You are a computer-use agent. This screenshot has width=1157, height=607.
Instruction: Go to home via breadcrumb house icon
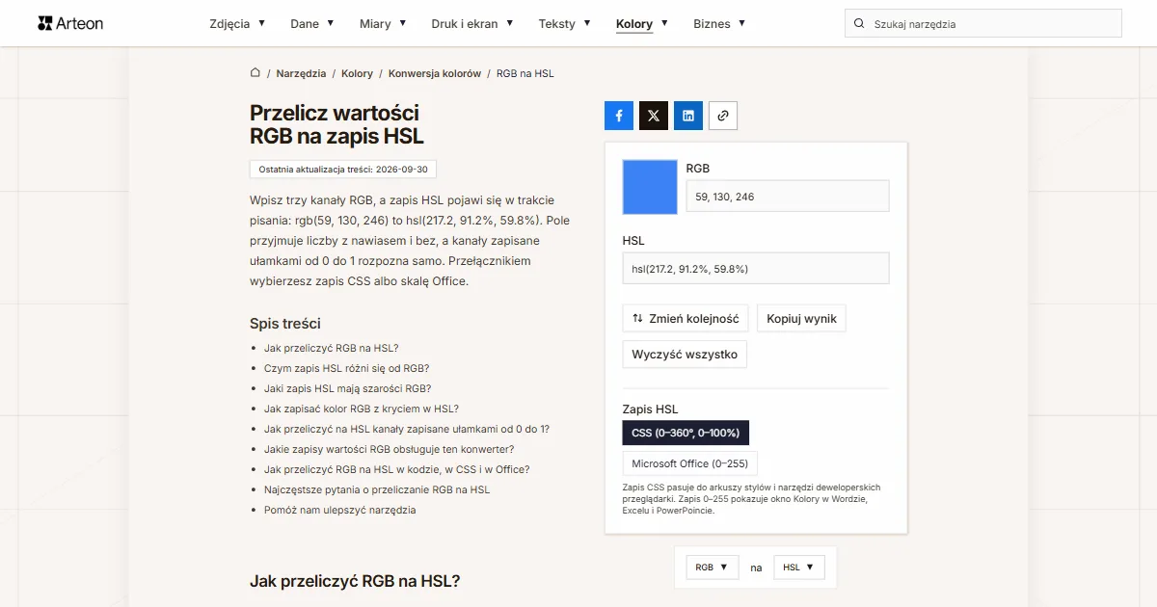point(256,73)
